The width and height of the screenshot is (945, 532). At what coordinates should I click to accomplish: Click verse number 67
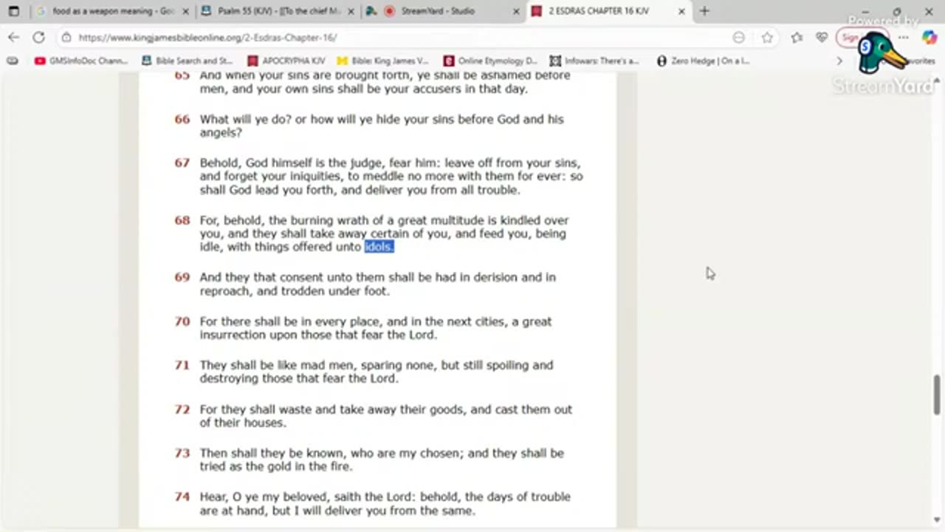[182, 163]
